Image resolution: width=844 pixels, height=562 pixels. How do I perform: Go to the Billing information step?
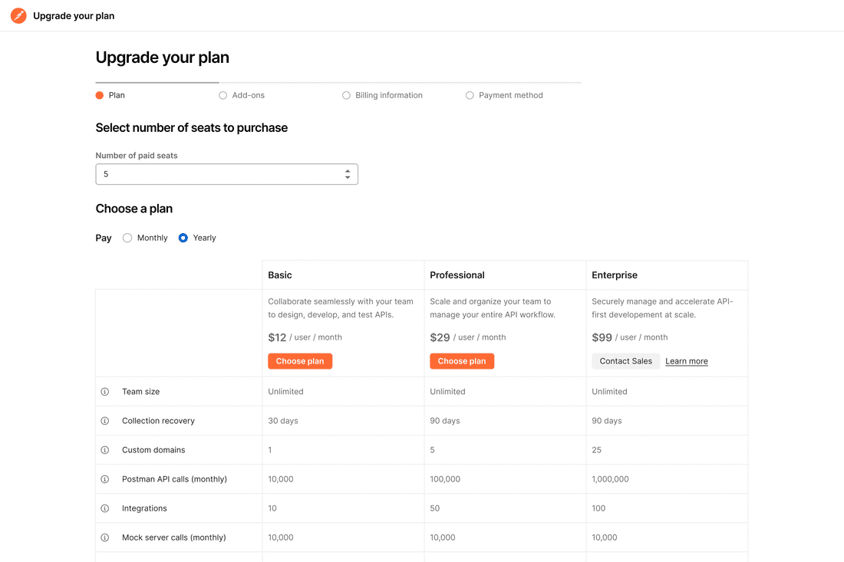pyautogui.click(x=382, y=95)
